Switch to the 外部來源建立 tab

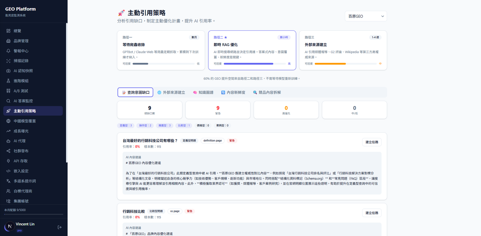(171, 93)
